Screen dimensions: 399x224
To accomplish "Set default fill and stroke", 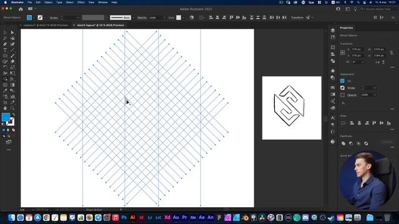I will click(3, 124).
